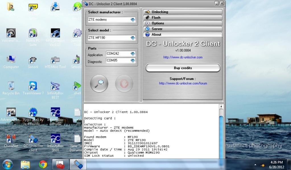Expand the Select manufacturer dropdown
291x170 pixels.
coord(133,20)
